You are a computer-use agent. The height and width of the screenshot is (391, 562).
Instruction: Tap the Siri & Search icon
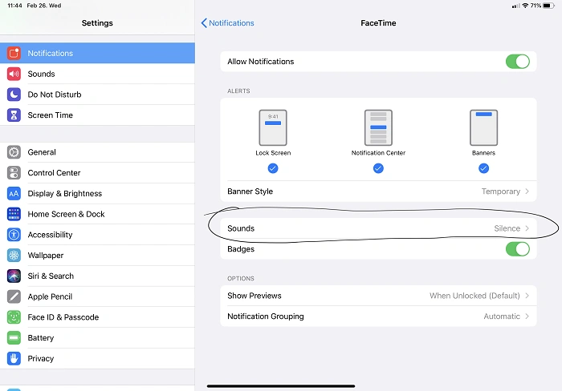pyautogui.click(x=14, y=276)
